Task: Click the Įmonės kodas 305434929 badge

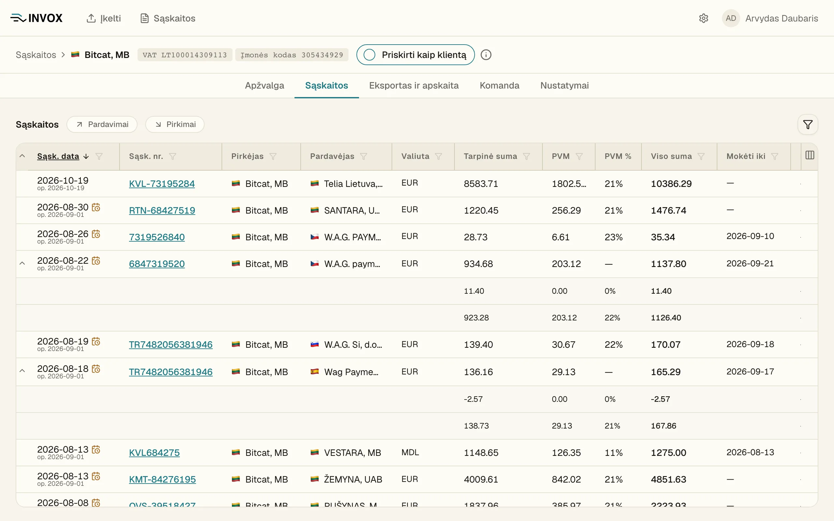Action: coord(292,55)
